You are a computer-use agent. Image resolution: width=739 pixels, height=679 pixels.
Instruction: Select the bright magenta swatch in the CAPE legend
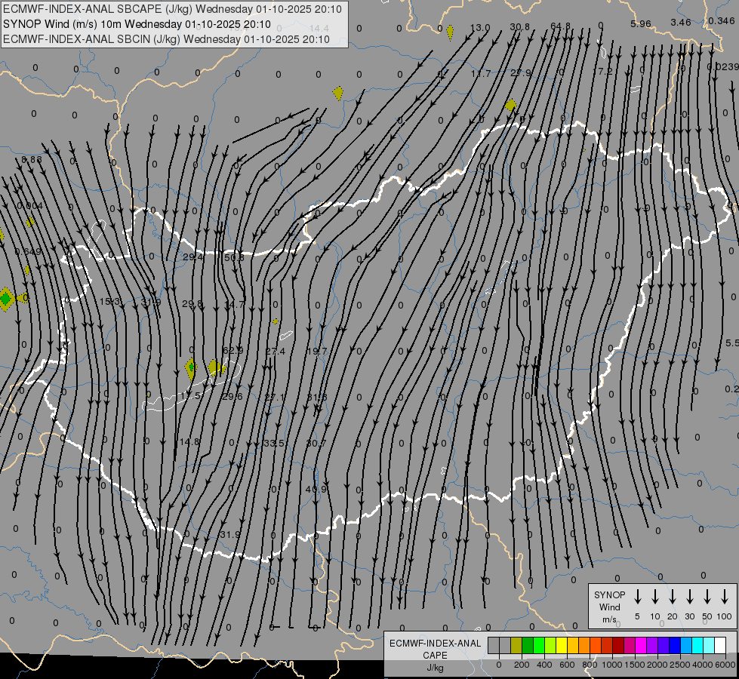coord(641,645)
